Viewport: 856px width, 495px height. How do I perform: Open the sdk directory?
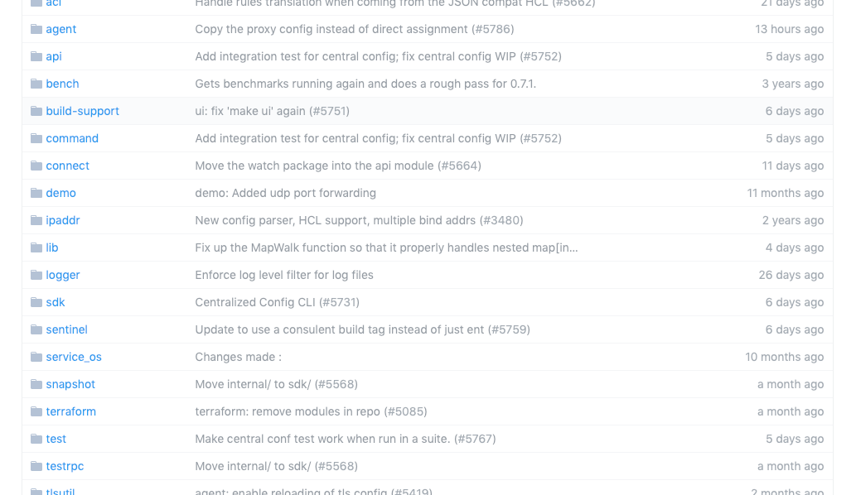click(55, 302)
